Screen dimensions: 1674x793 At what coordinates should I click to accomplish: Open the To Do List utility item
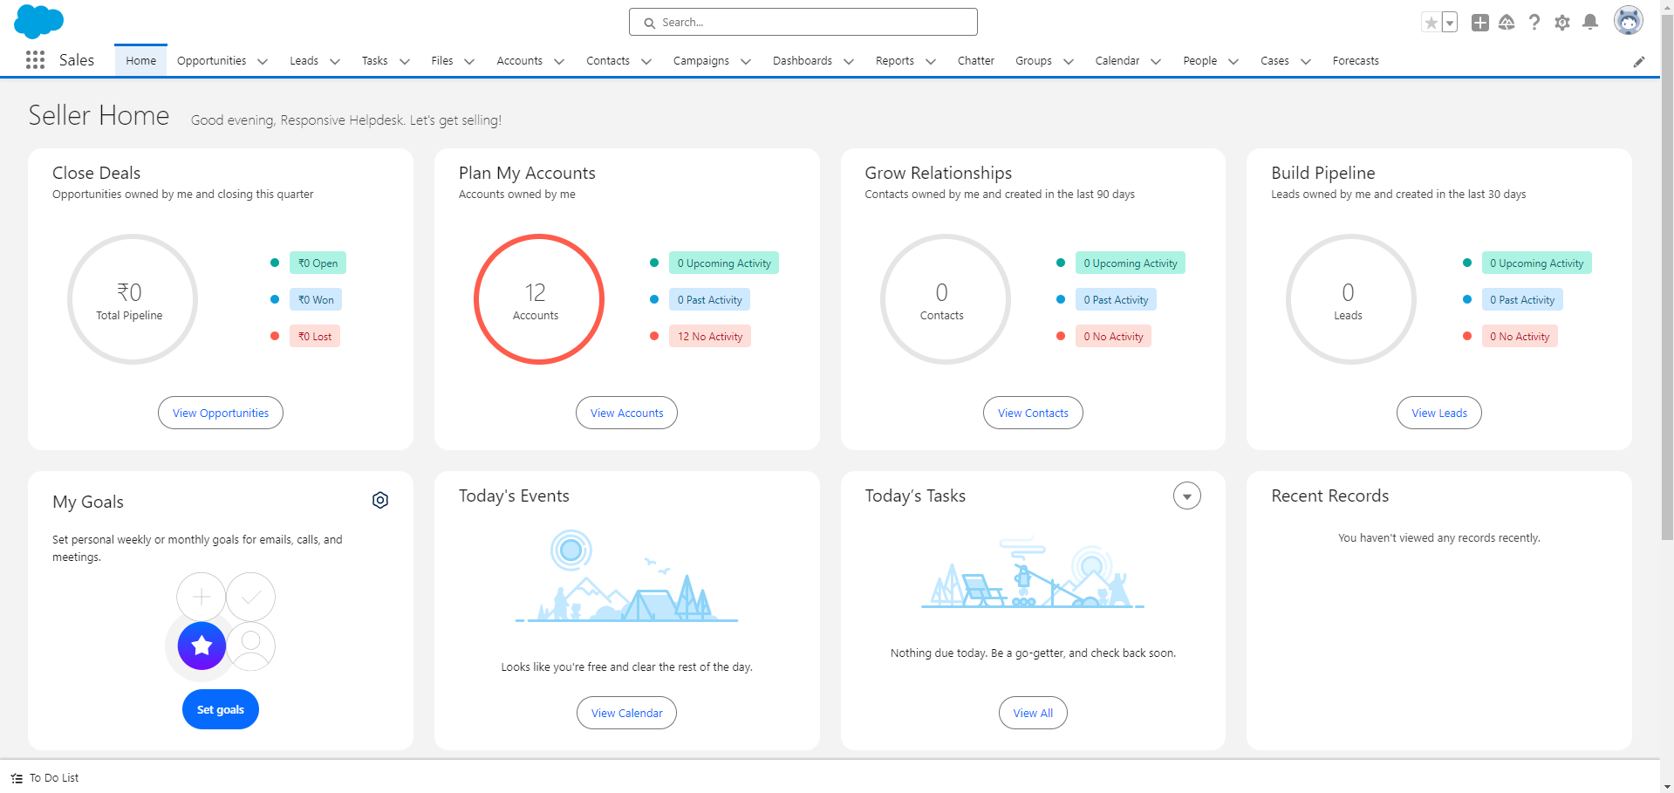coord(45,778)
